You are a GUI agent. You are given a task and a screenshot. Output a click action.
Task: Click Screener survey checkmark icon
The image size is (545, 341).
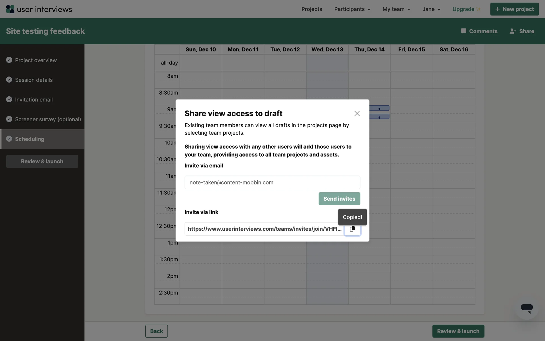9,119
